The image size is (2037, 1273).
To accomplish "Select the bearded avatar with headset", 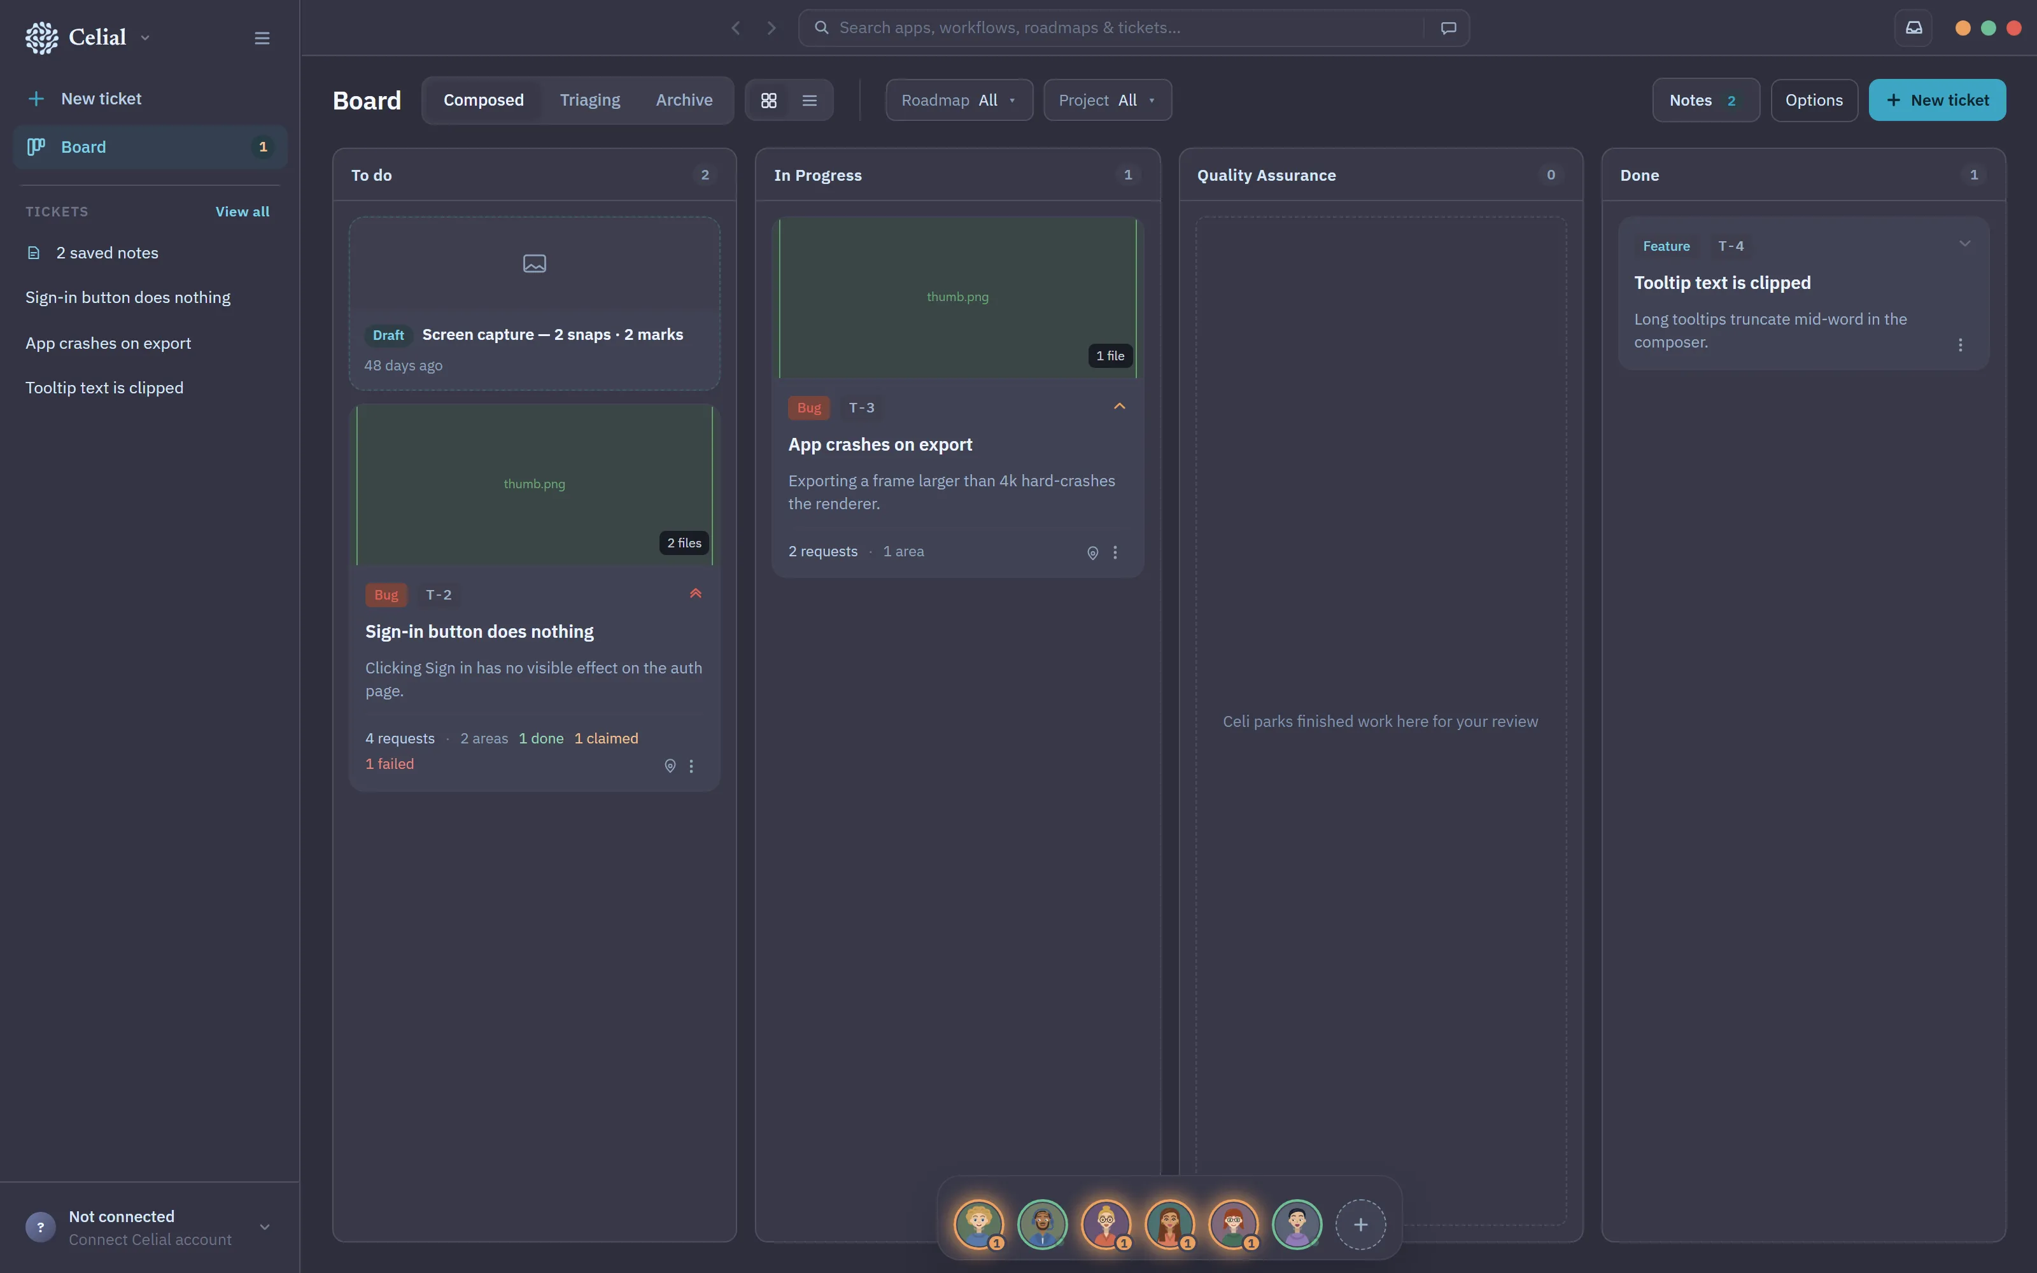I will tap(1043, 1225).
